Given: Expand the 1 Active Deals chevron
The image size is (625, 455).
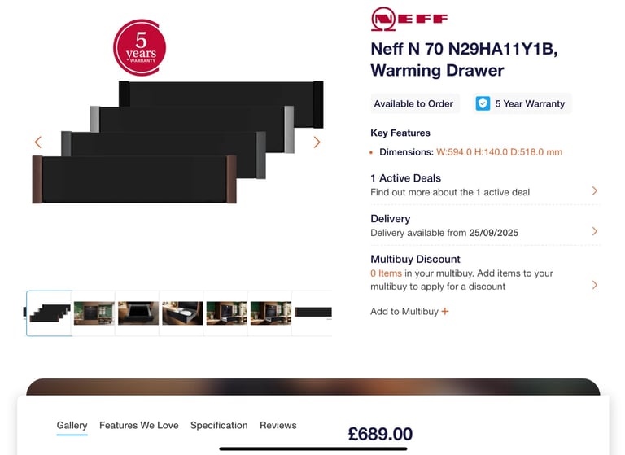Looking at the screenshot, I should pos(595,190).
